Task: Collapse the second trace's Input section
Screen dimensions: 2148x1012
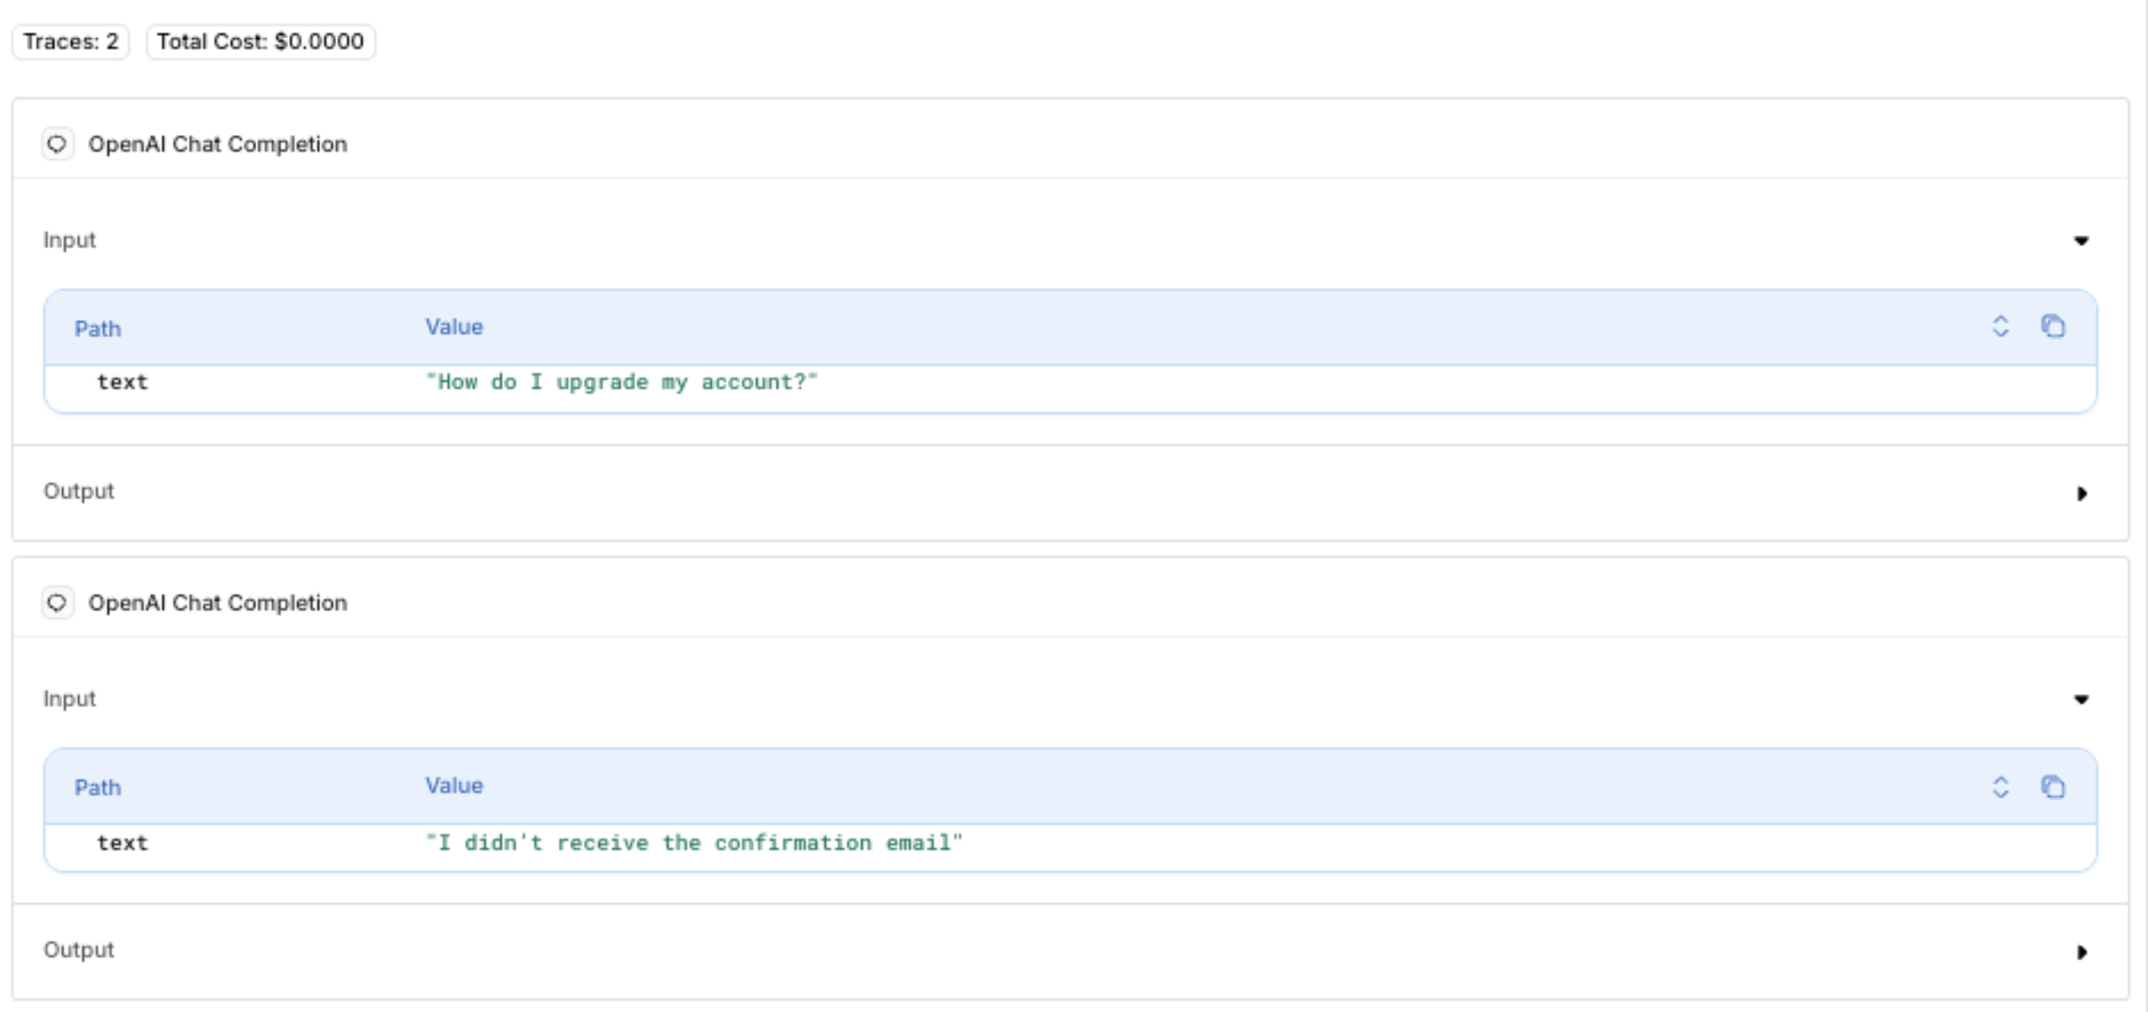Action: (2080, 700)
